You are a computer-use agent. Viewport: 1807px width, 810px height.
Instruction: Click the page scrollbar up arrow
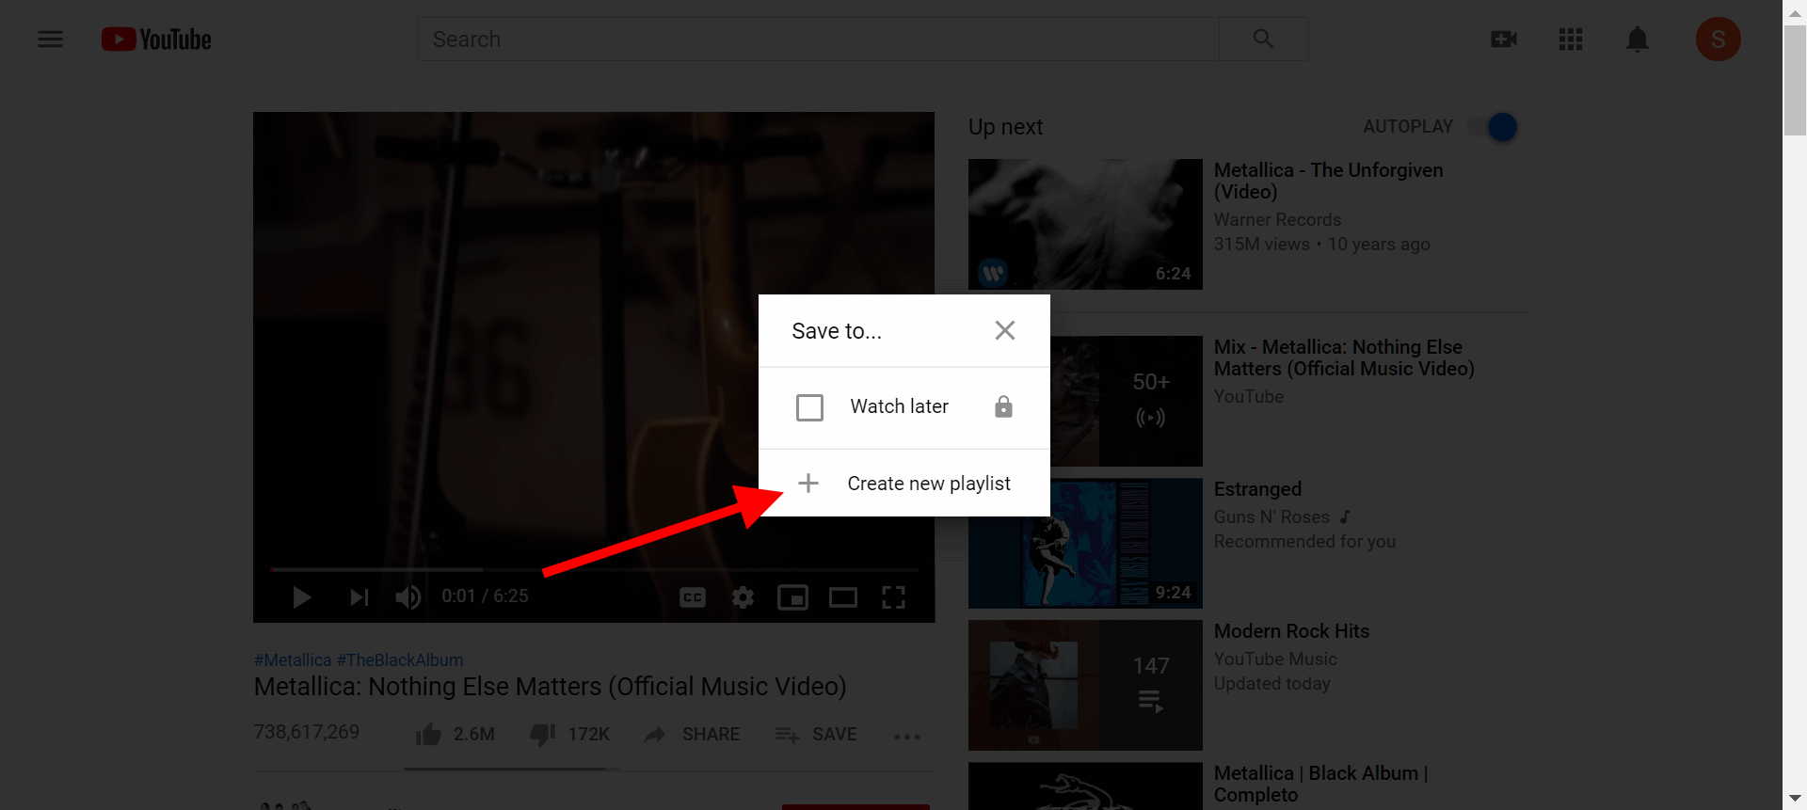[1795, 11]
